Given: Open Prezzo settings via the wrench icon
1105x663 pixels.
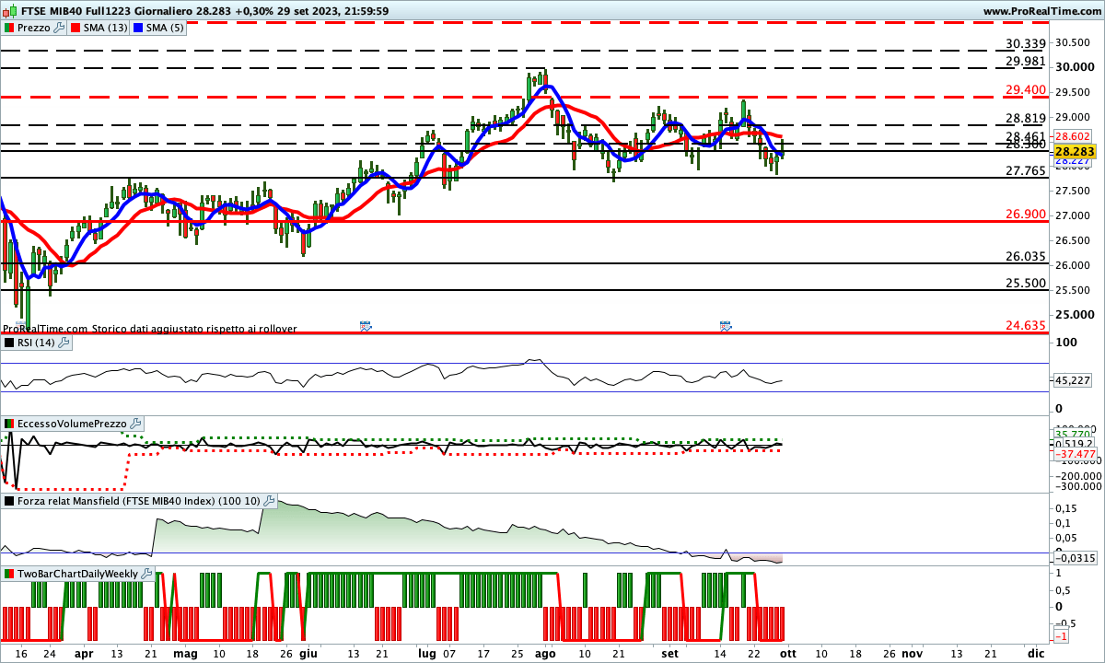Looking at the screenshot, I should (61, 28).
